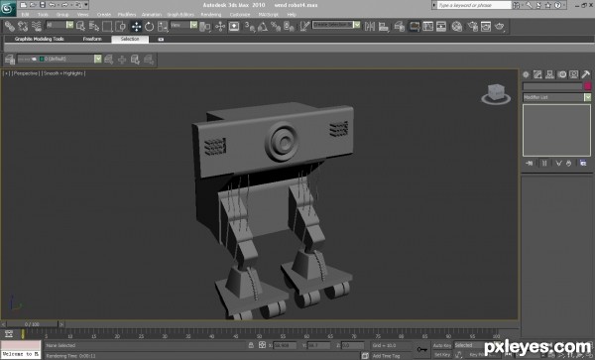Click the Select and Manipulate icon
595x360 pixels.
(x=220, y=26)
